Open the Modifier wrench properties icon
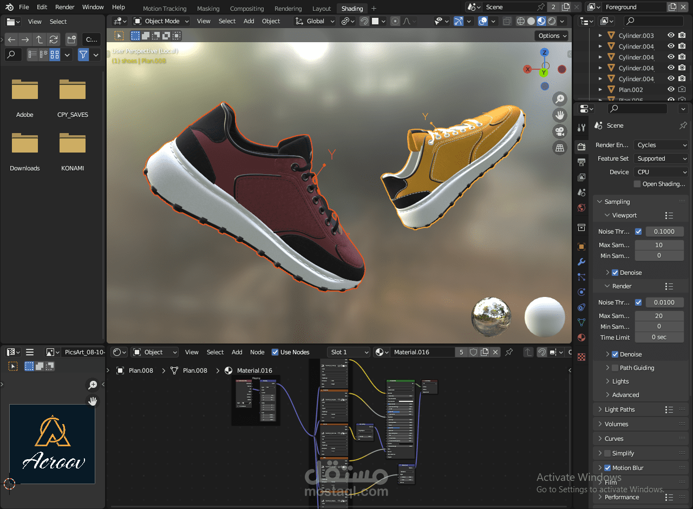693x509 pixels. coord(581,262)
